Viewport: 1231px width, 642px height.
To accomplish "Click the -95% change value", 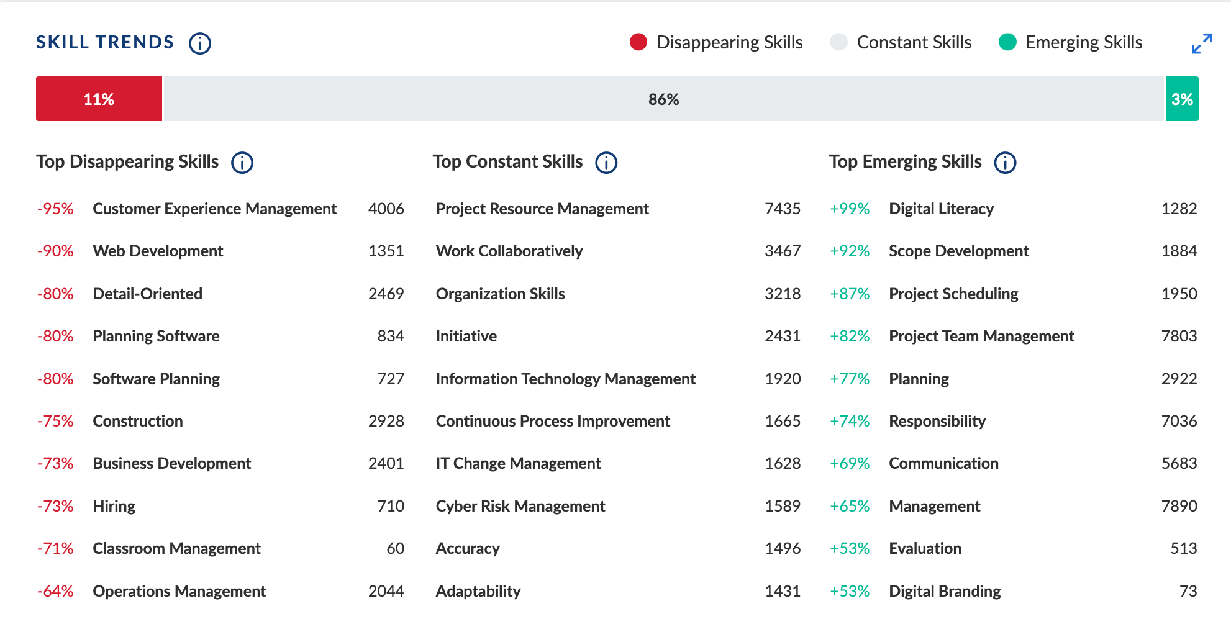I will (55, 209).
